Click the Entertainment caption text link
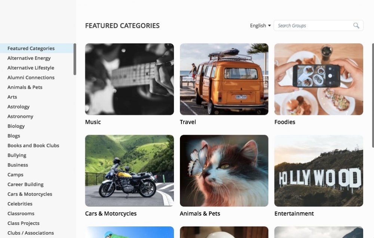 [x=294, y=214]
